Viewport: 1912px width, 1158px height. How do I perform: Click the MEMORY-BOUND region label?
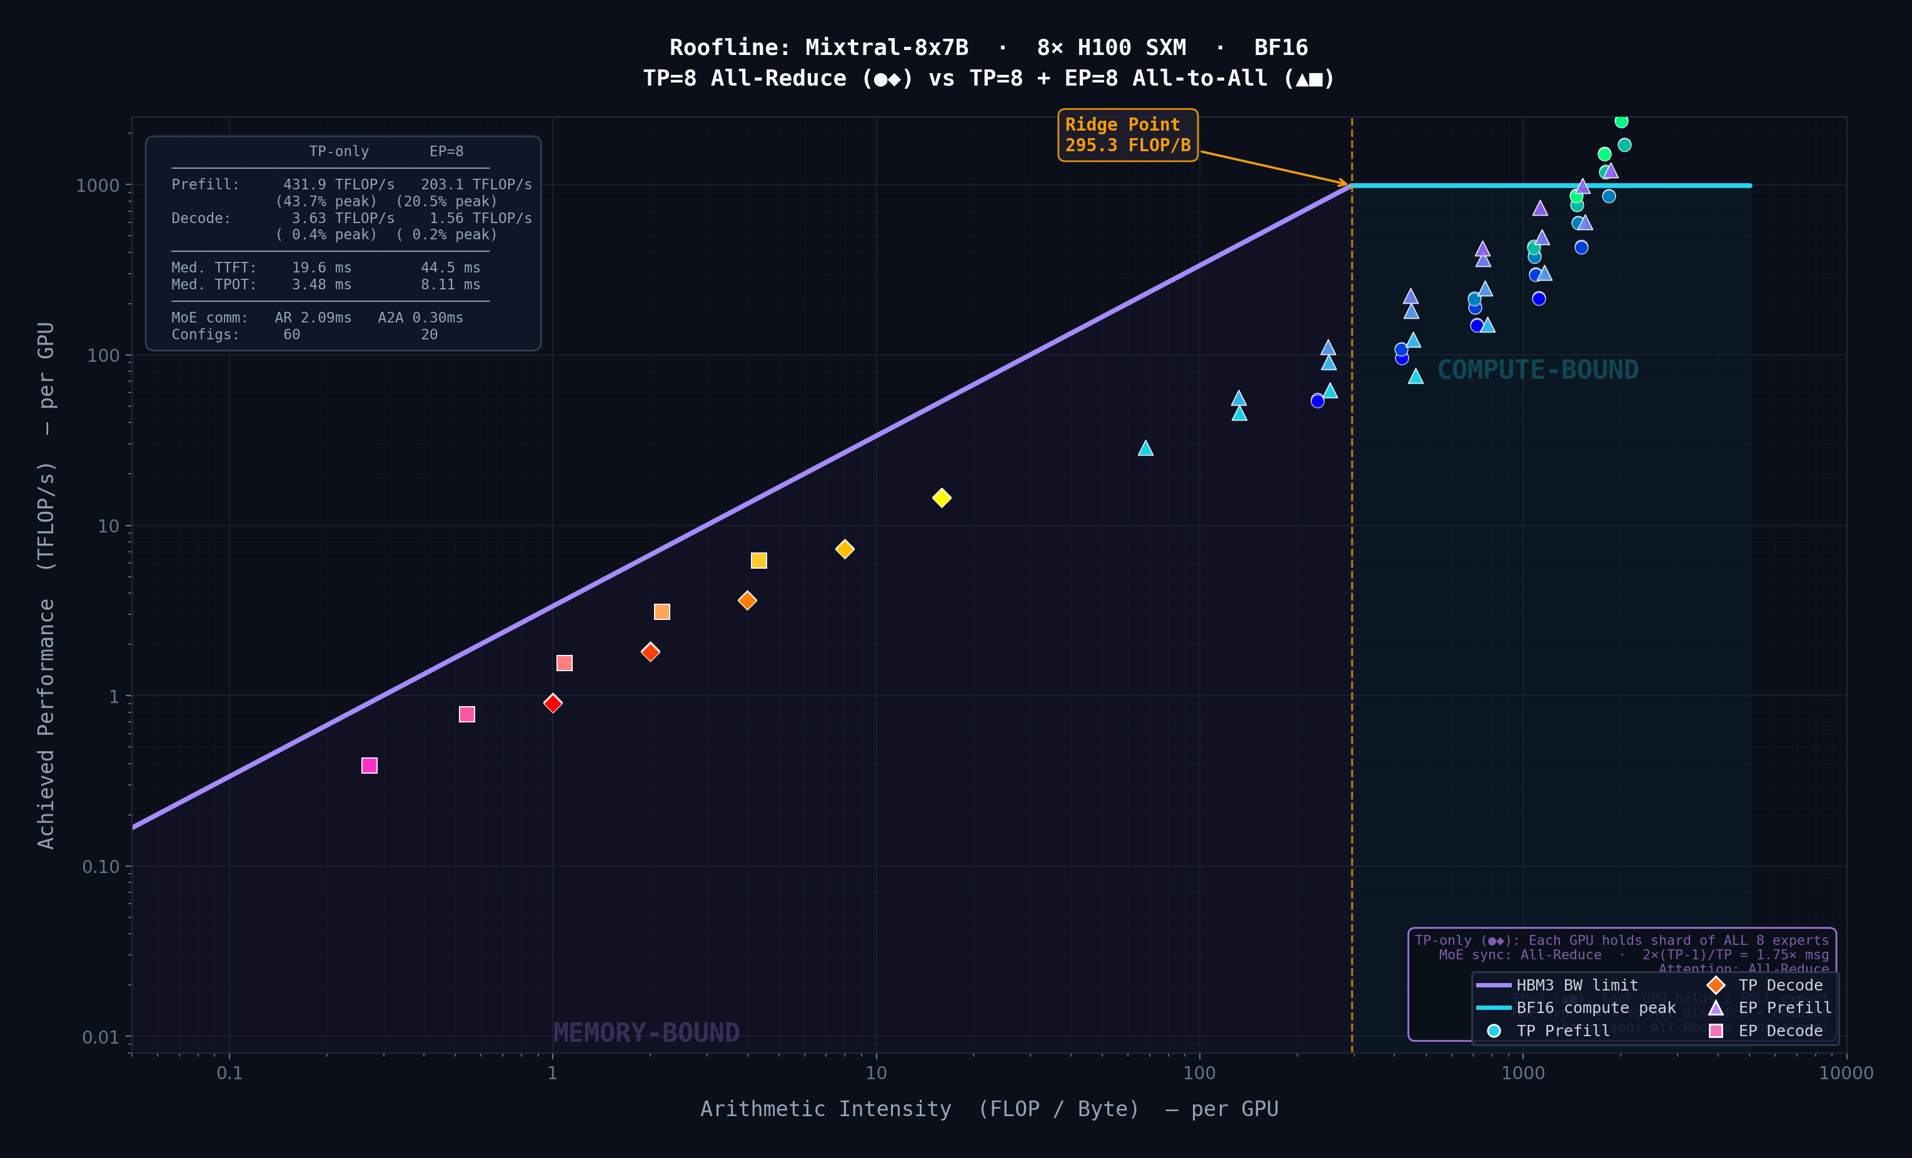coord(647,1032)
